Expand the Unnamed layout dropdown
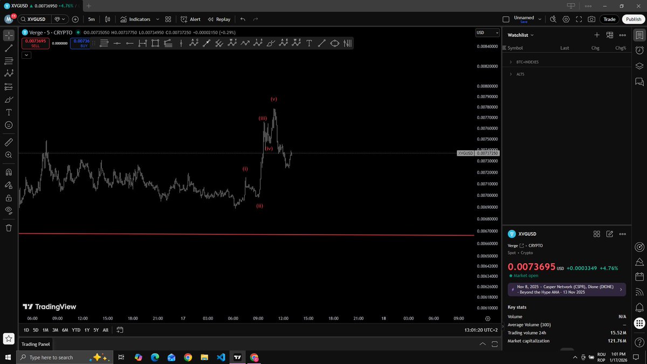This screenshot has width=647, height=364. click(540, 19)
